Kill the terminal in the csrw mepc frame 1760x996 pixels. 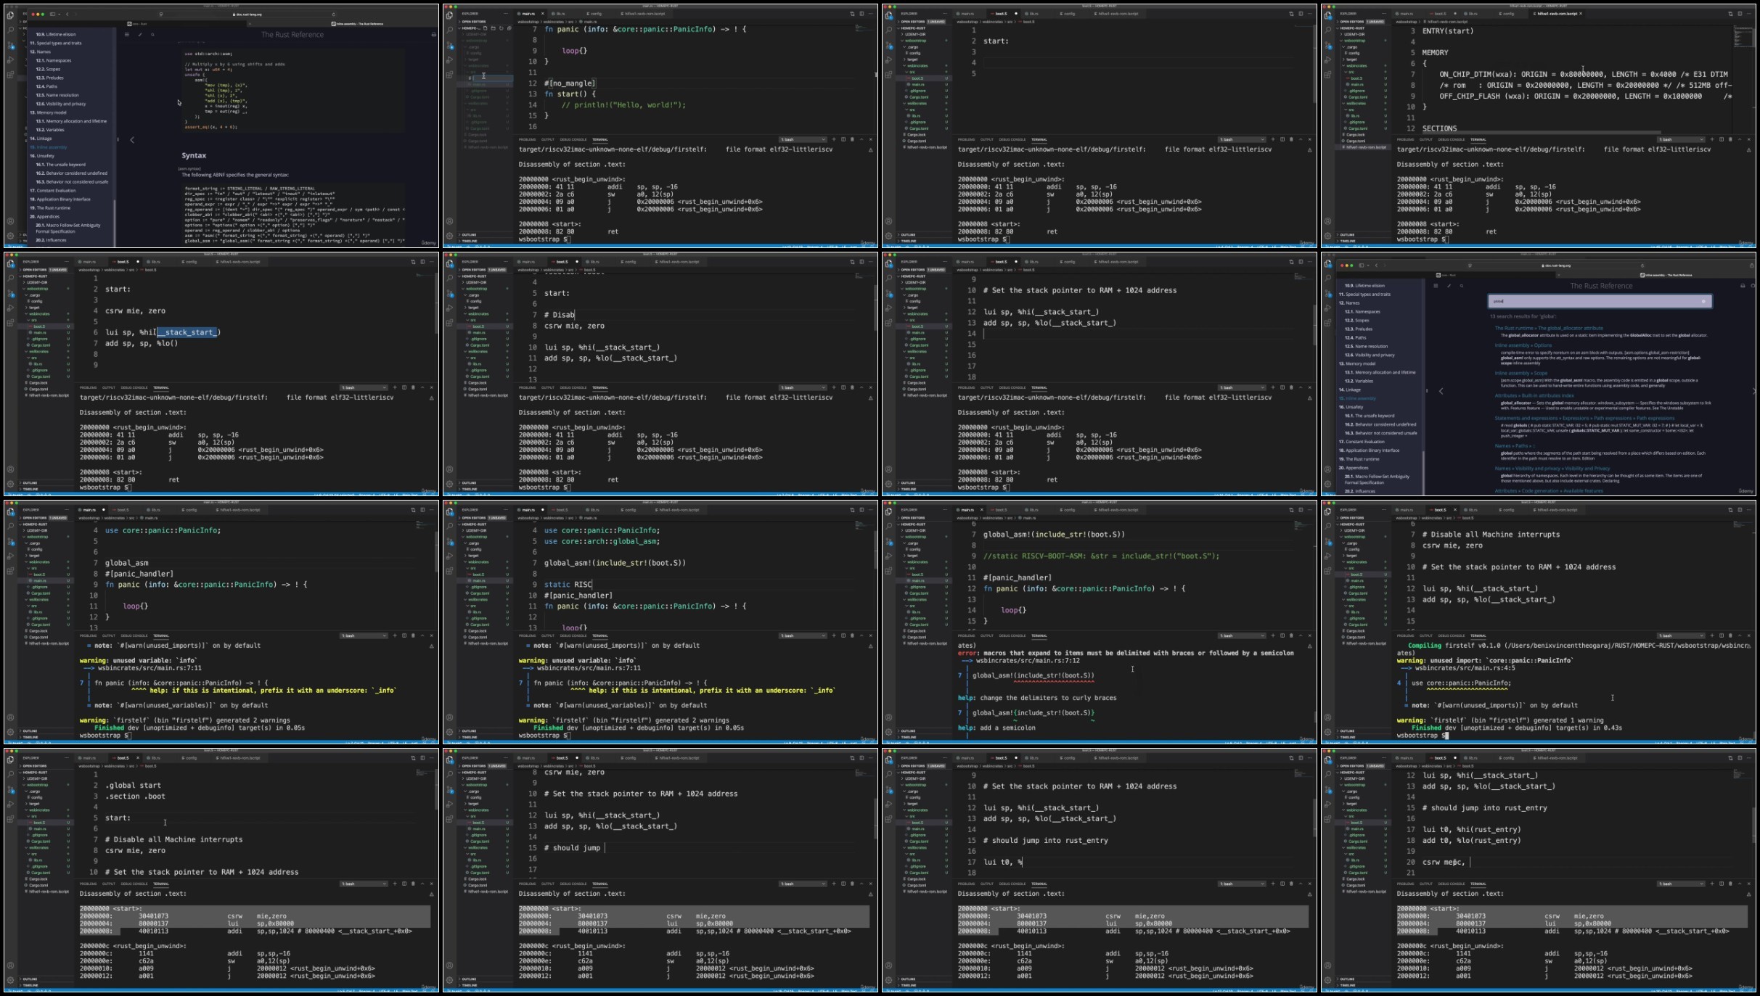(1730, 884)
